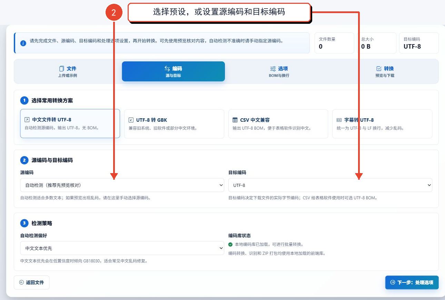Click the blue info icon in the notice
Image resolution: width=445 pixels, height=300 pixels.
pos(23,43)
